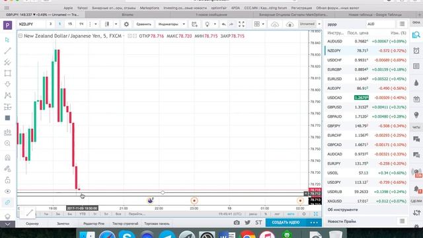The image size is (423, 238).
Task: Open the economic calendar panel icon
Action: [x=416, y=99]
